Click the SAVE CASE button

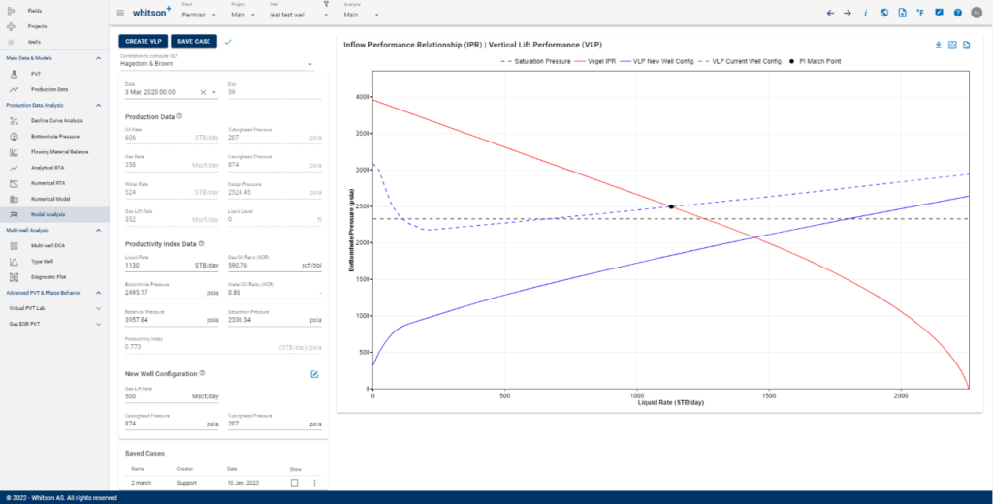pos(194,41)
